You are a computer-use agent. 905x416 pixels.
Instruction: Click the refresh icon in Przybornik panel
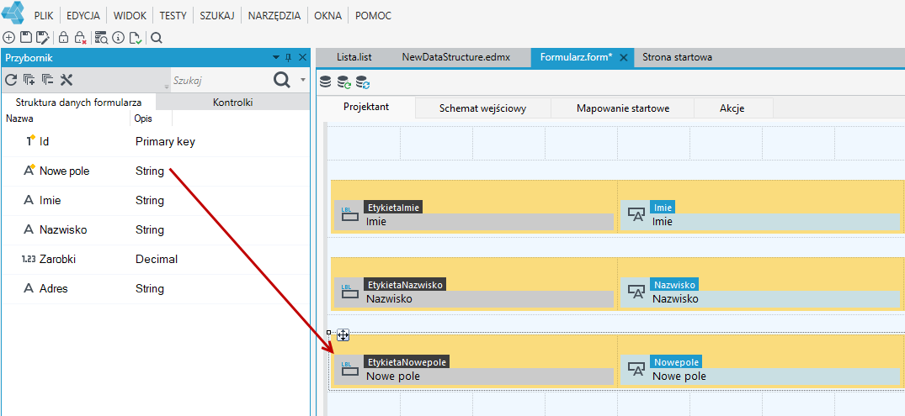click(11, 80)
